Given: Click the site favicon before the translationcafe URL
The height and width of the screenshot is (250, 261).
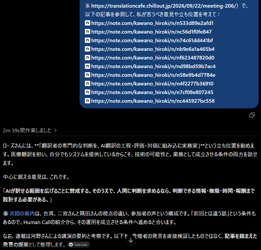Looking at the screenshot, I should click(88, 6).
